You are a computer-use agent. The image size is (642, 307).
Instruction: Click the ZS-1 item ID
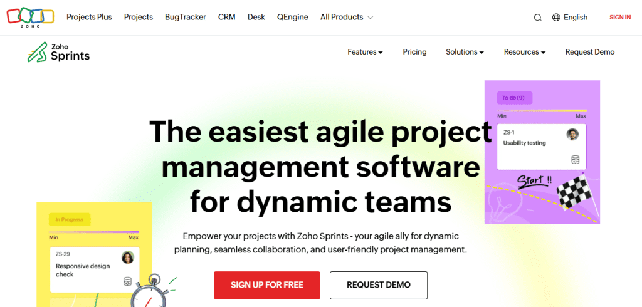tap(509, 133)
